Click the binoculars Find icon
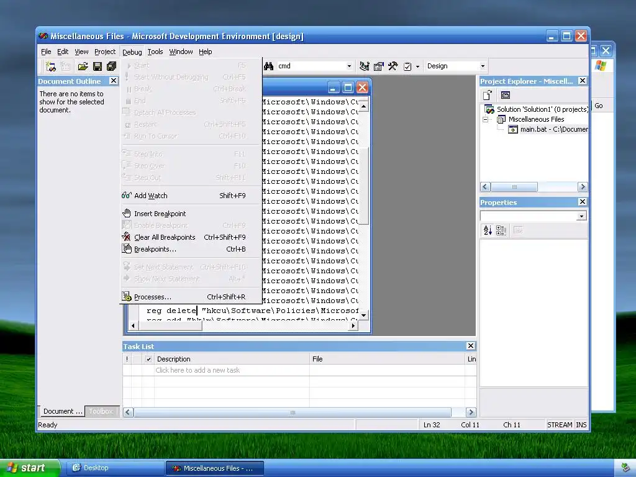636x477 pixels. 268,66
